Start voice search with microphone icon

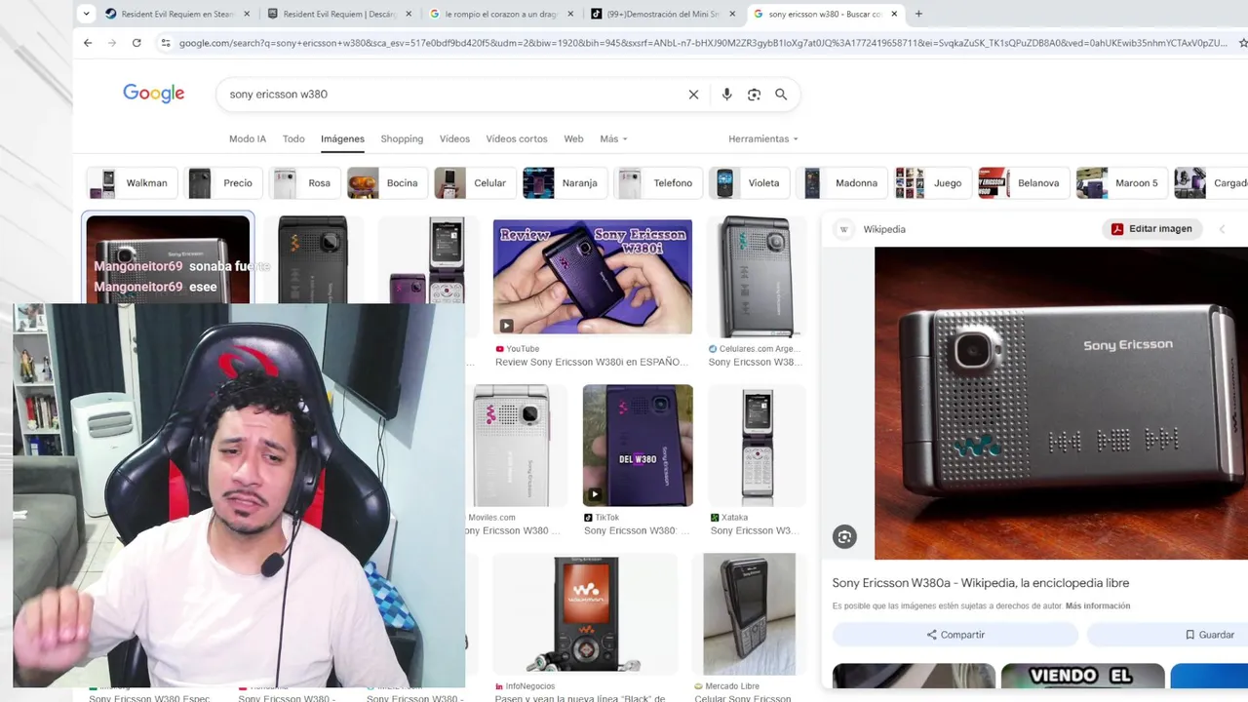tap(726, 95)
